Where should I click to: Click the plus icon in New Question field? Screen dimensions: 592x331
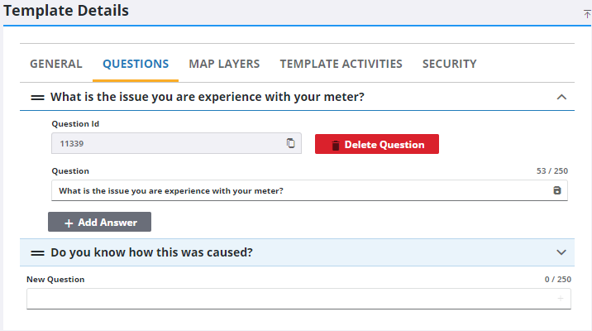pyautogui.click(x=561, y=299)
